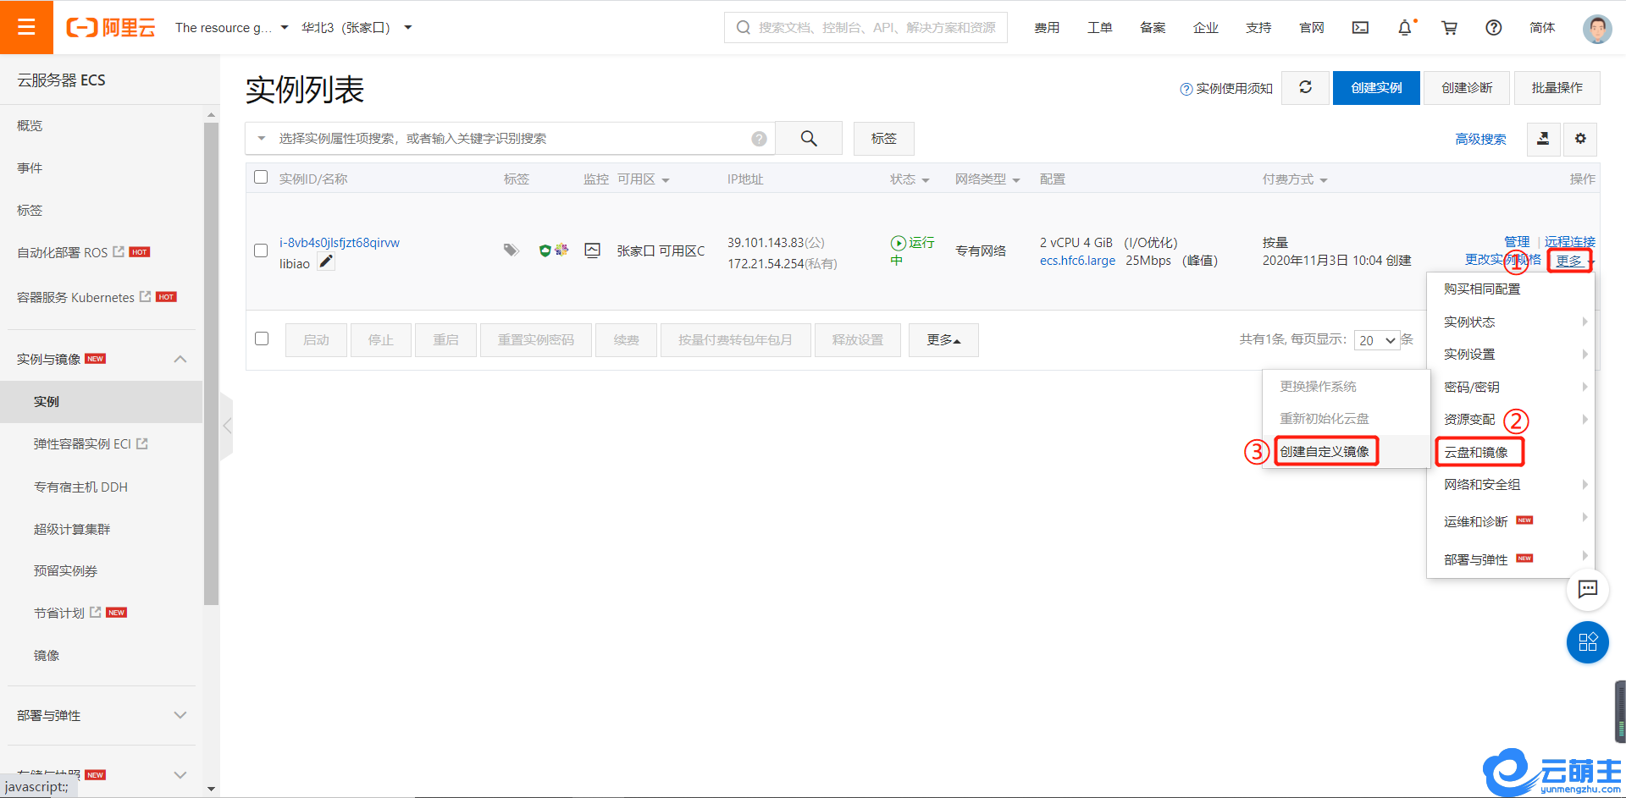Screen dimensions: 1626x798
Task: Select all instances header checkbox
Action: tap(261, 178)
